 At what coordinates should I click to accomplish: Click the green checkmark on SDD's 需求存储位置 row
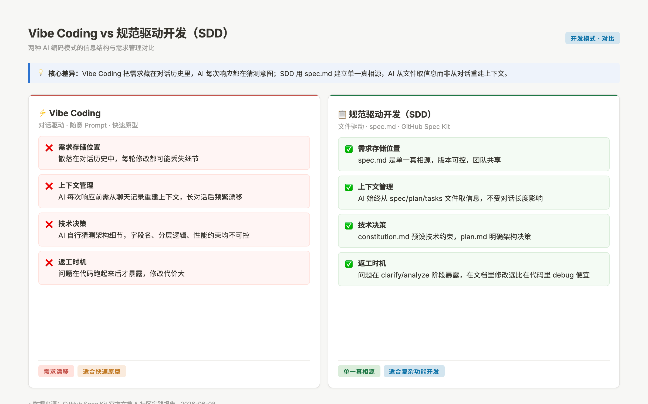tap(349, 149)
